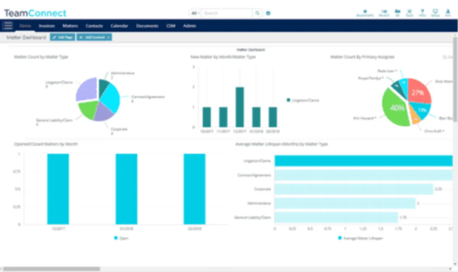Viewport: 458px width, 272px height.
Task: Click the TeamConnect logo link
Action: point(35,13)
